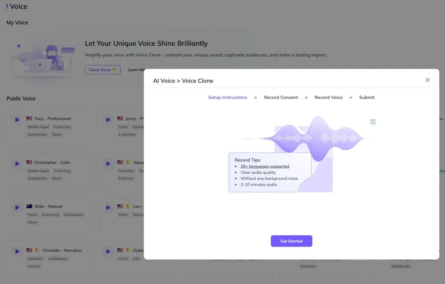Screen dimensions: 445x284
Task: Click the premium badge beside Alexa
Action: pyautogui.click(x=127, y=162)
